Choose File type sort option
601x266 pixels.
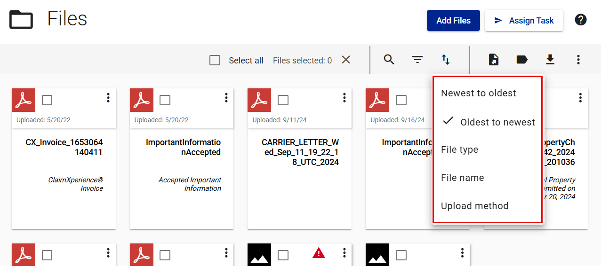pyautogui.click(x=459, y=149)
